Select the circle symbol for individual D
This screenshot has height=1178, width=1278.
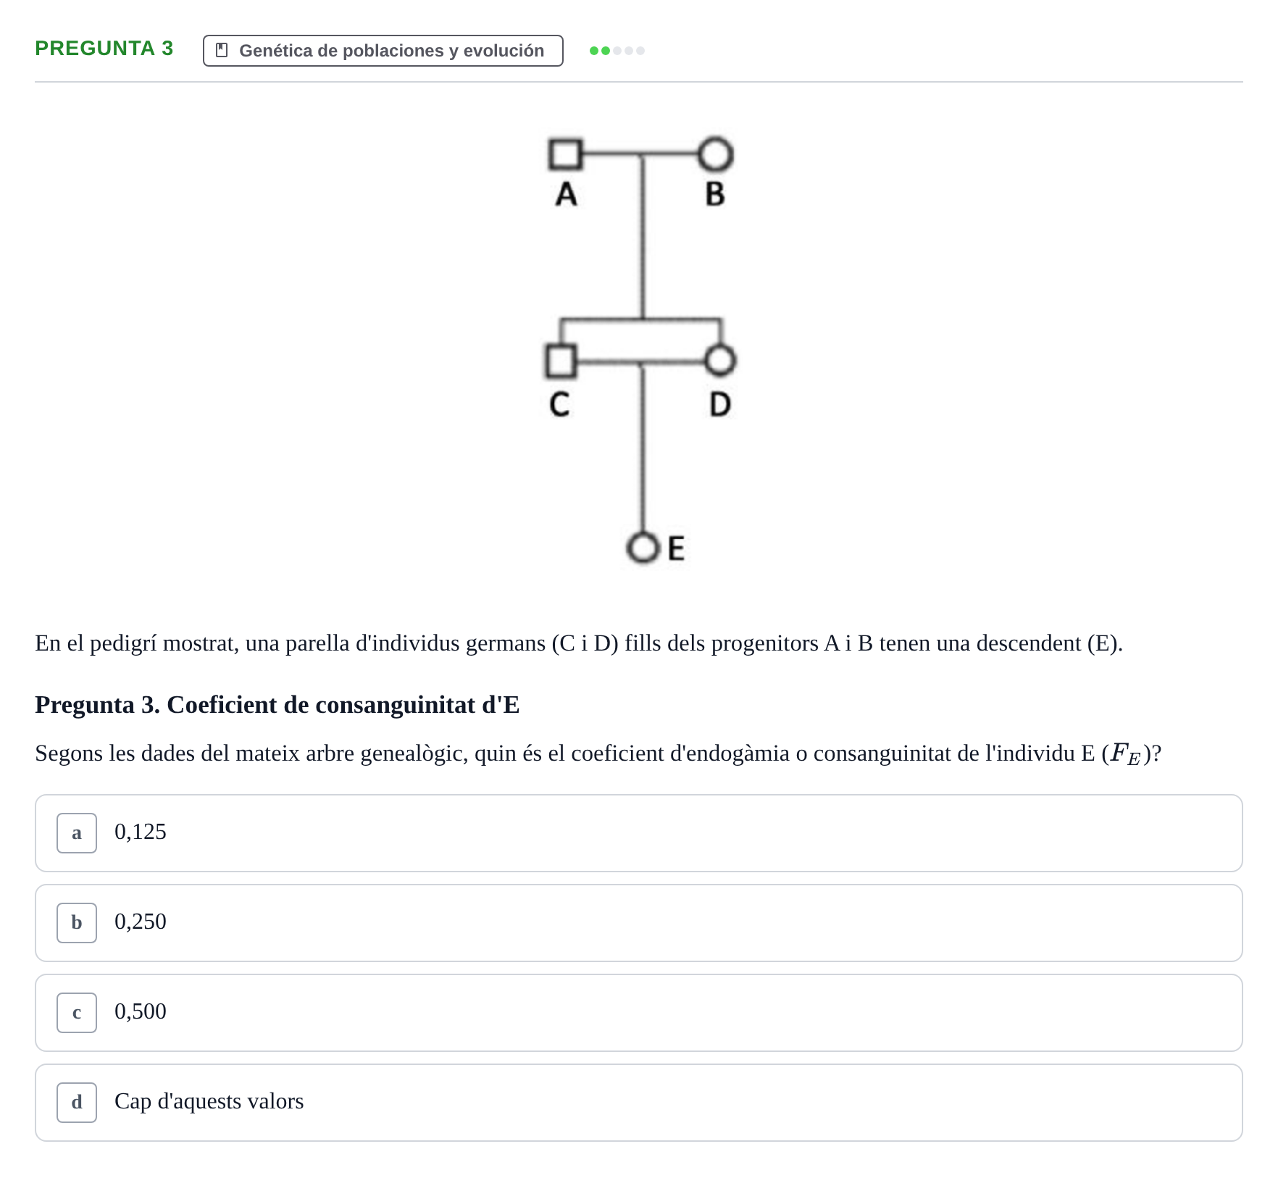[719, 360]
